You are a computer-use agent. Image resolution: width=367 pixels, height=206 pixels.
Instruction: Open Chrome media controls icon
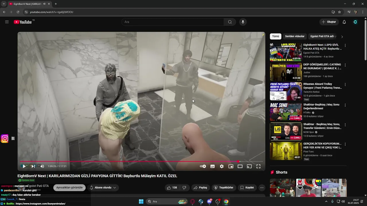tap(349, 12)
